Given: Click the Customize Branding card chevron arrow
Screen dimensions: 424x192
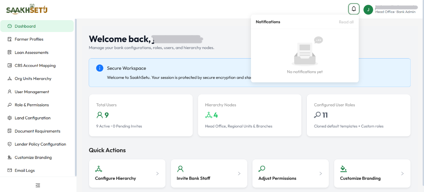Looking at the screenshot, I should (402, 174).
